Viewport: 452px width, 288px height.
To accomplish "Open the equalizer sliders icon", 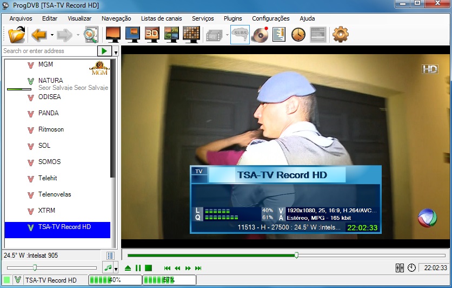I will (x=400, y=268).
